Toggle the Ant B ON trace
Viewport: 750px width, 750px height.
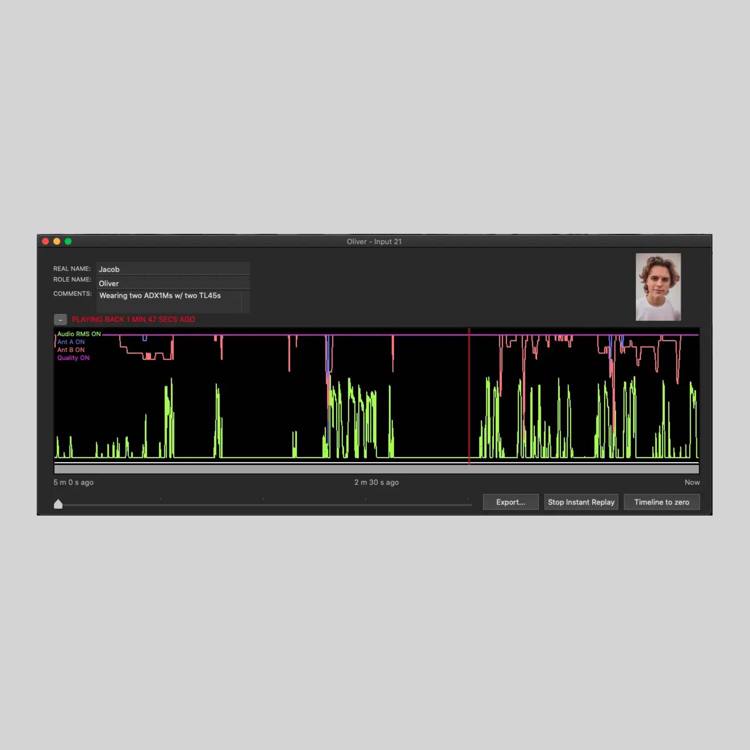point(70,350)
